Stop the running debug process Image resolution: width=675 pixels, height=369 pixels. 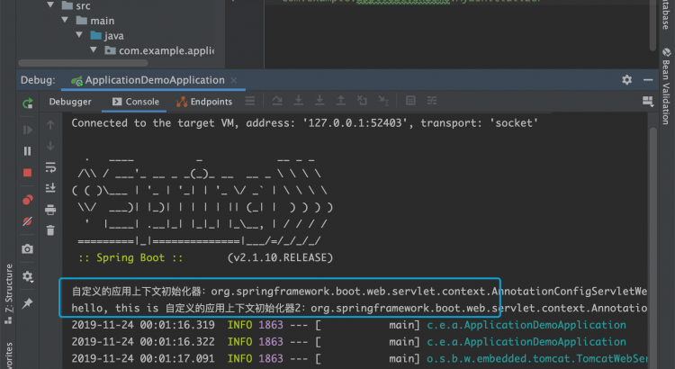click(28, 172)
